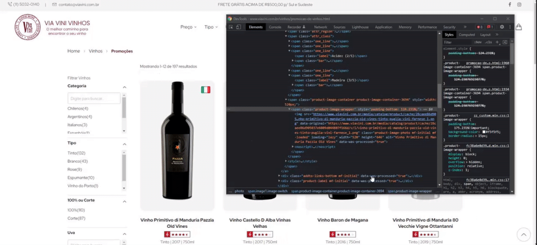Toggle computed styles sidebar icon
Screen dimensions: 537x245
[x=505, y=42]
